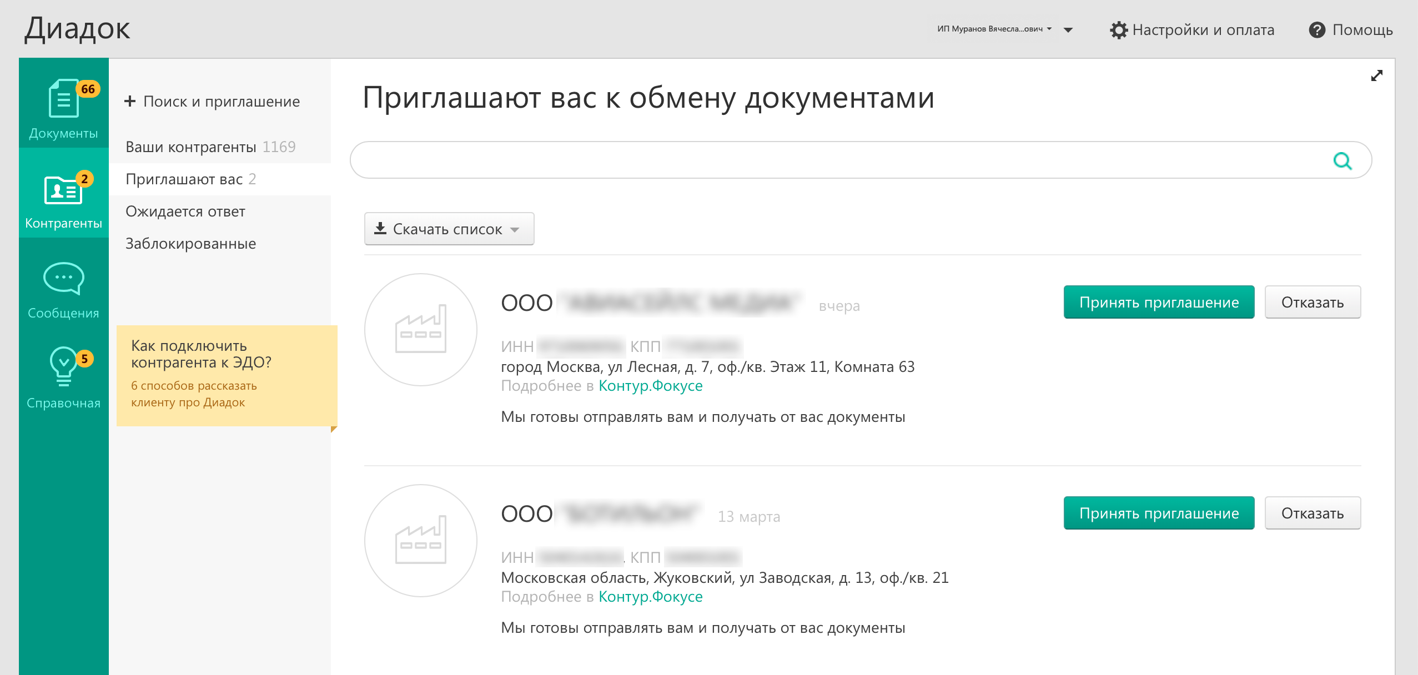Open 'Заблокированные' list
This screenshot has height=675, width=1418.
click(190, 244)
